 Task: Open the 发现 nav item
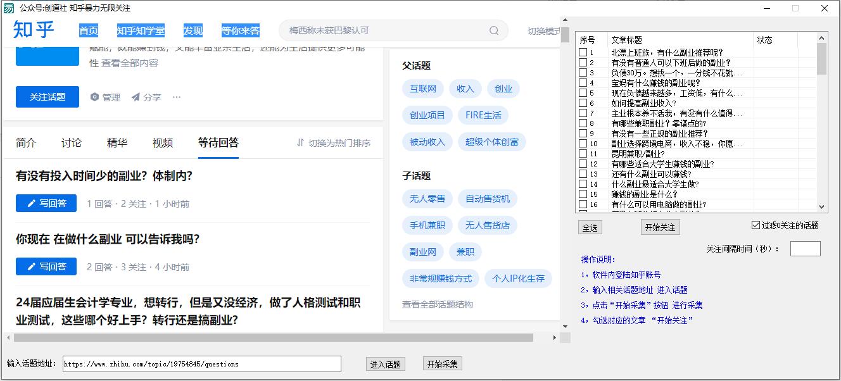[x=193, y=30]
